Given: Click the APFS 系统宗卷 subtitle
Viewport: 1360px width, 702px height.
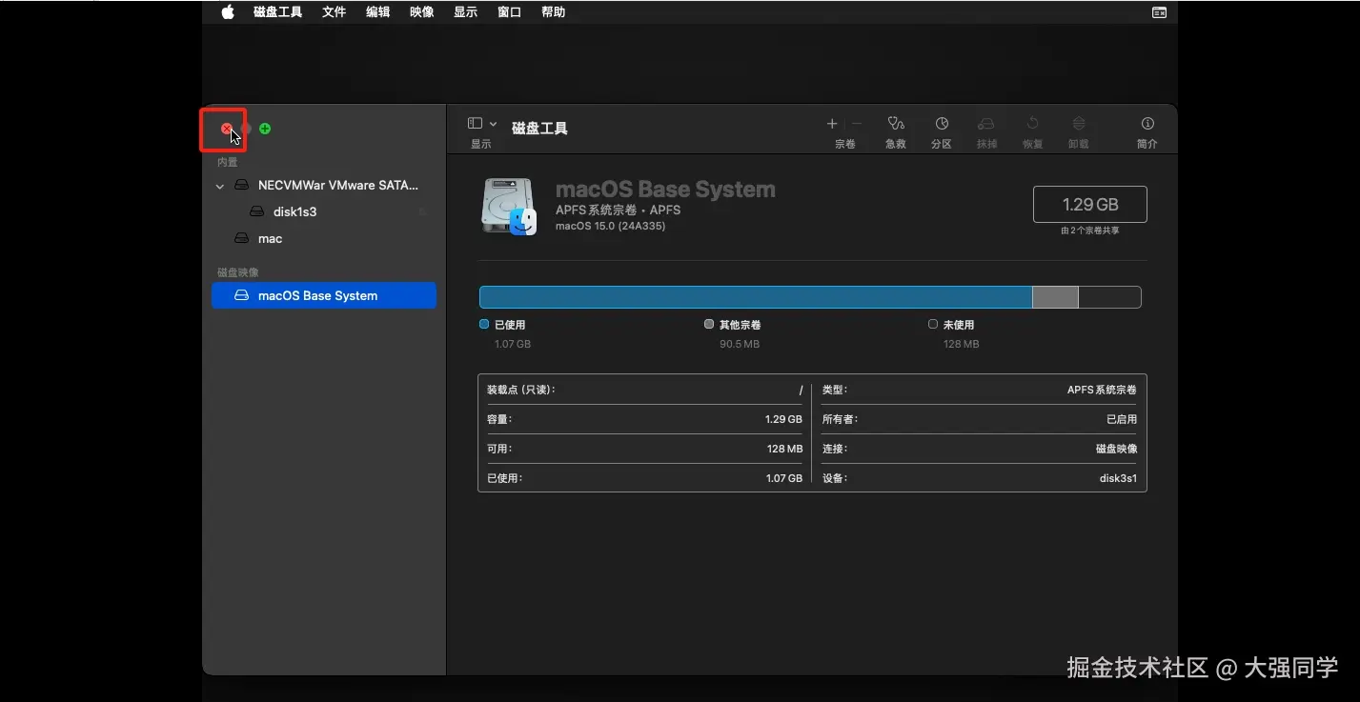Looking at the screenshot, I should pyautogui.click(x=618, y=210).
